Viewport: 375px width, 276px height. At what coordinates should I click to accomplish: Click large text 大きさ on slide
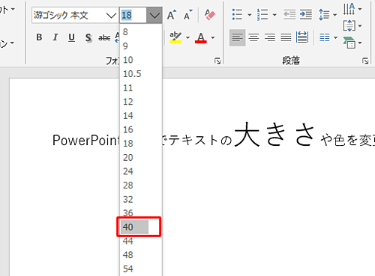tap(274, 135)
